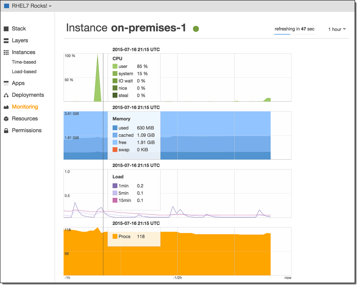
Task: Open the RHEL7 Rocks! stack dropdown
Action: point(28,6)
